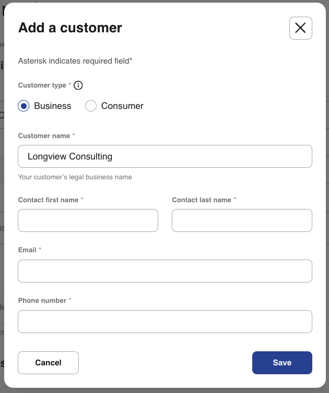This screenshot has width=329, height=393.
Task: Click the legal business name helper text
Action: [x=75, y=177]
